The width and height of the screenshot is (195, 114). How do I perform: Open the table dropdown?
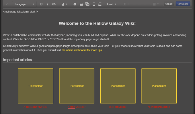pos(126,4)
